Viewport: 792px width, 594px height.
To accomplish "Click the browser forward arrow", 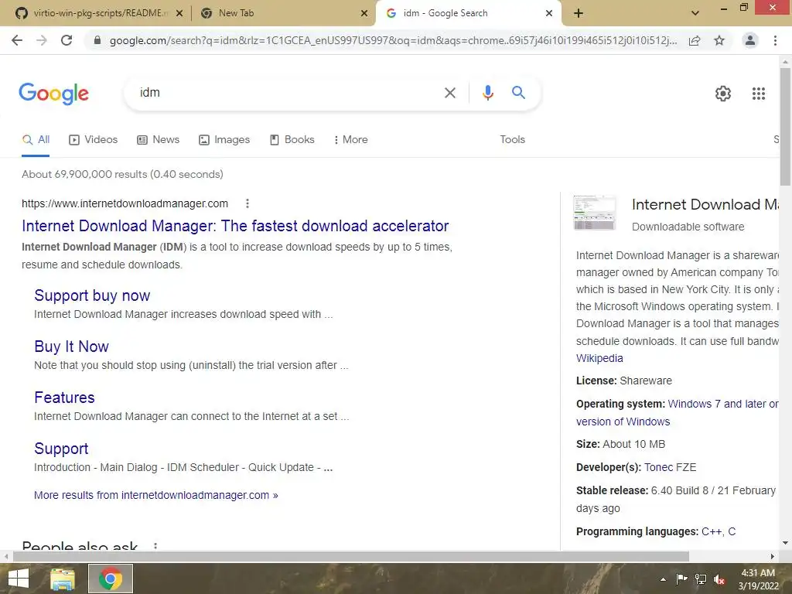I will (42, 40).
